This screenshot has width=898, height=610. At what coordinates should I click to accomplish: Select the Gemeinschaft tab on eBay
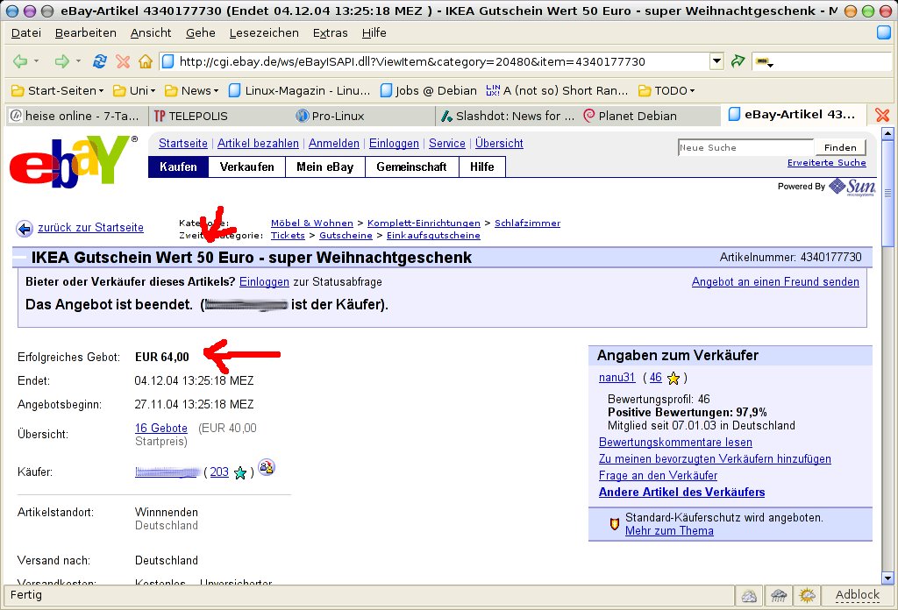click(412, 167)
